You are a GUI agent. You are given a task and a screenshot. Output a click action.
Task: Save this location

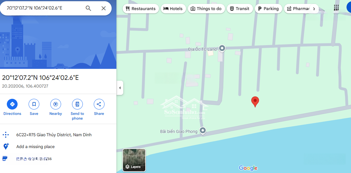(34, 107)
